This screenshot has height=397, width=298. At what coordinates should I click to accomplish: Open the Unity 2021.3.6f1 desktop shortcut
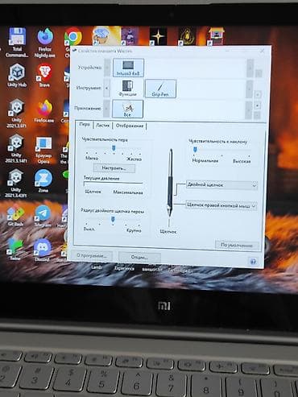coord(16,114)
